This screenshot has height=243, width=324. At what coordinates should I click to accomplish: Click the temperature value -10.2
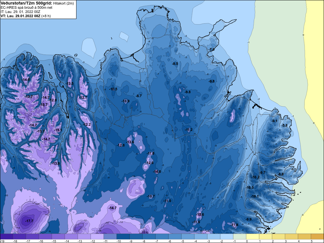pos(256,177)
